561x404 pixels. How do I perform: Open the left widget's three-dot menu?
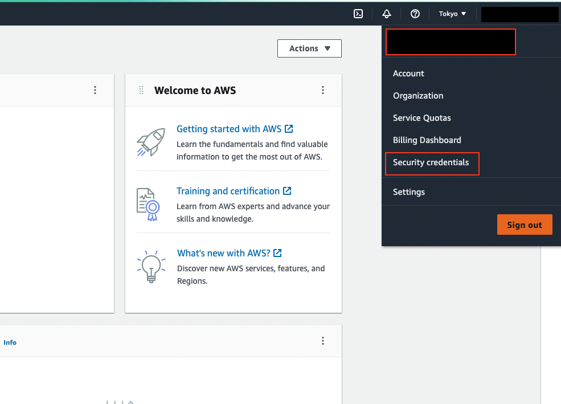point(95,90)
